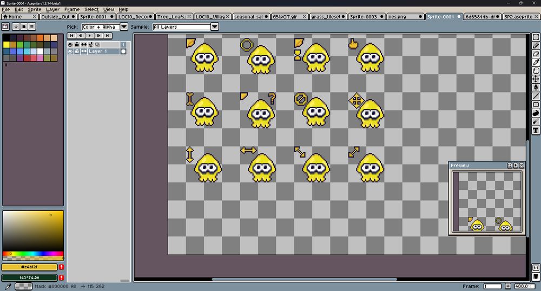Screen dimensions: 541x291
Task: Click the rainbow hue slider
Action: point(33,254)
